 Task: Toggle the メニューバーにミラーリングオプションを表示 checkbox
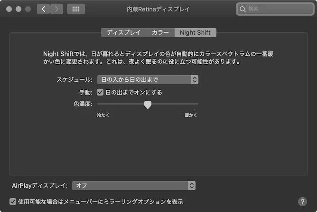point(13,202)
